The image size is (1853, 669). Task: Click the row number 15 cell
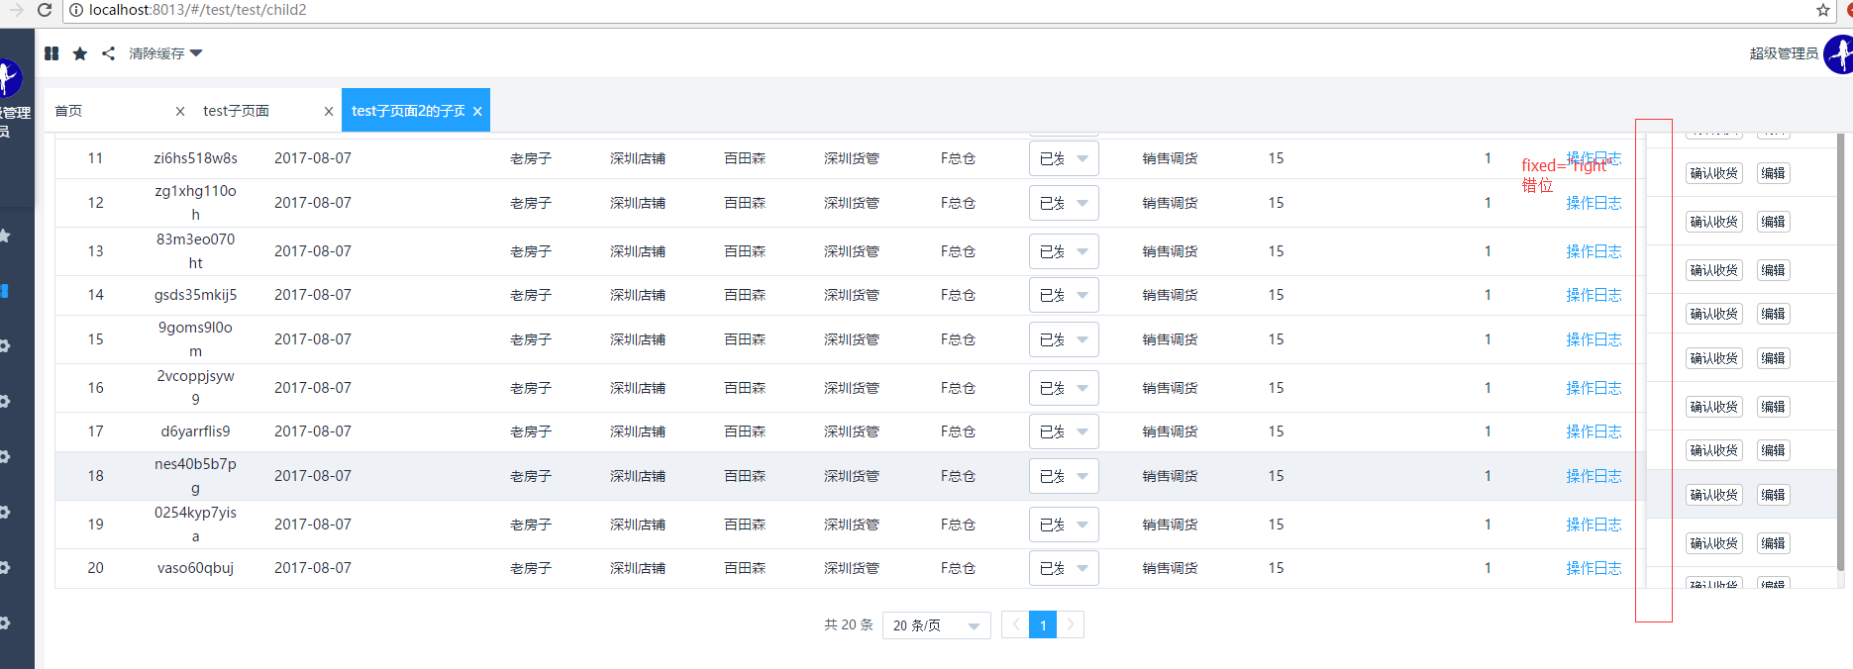pos(96,339)
